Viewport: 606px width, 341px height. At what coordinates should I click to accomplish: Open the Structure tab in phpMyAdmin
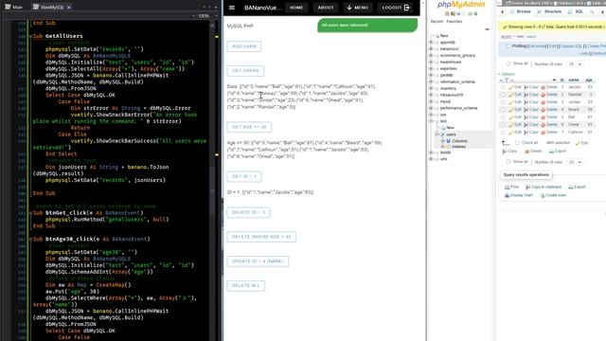[549, 12]
